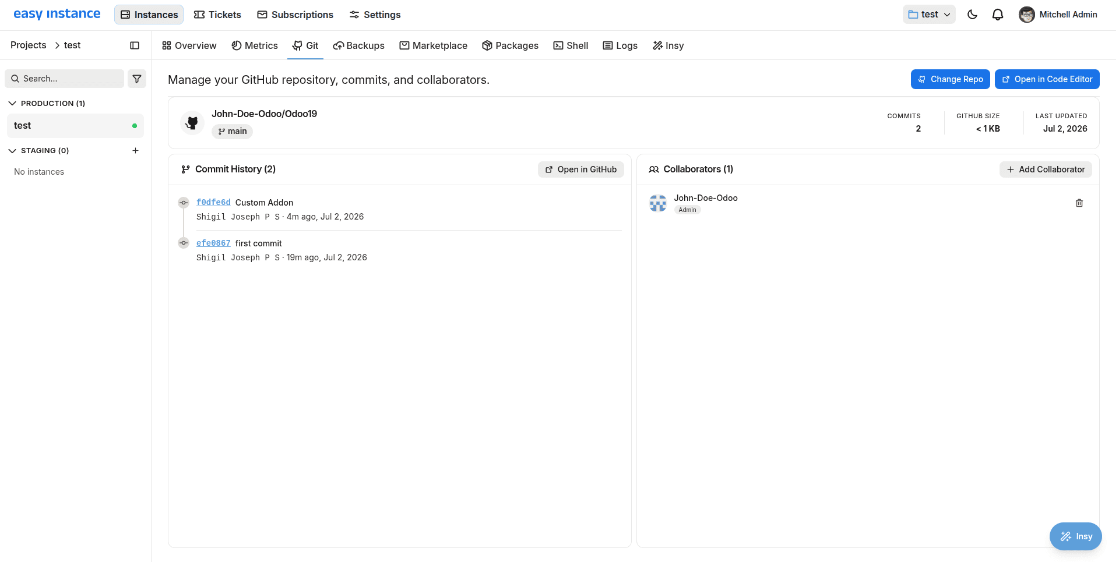1119x562 pixels.
Task: Open commit f0dfe6d link
Action: [x=213, y=202]
